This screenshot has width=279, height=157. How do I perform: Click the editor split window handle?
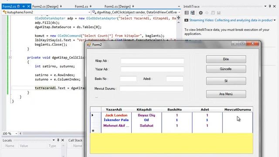tap(179, 17)
